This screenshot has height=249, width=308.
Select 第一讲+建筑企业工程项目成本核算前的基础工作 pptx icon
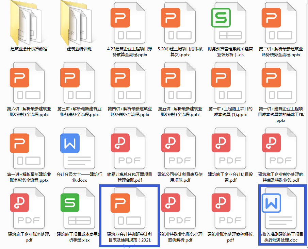(x=279, y=83)
